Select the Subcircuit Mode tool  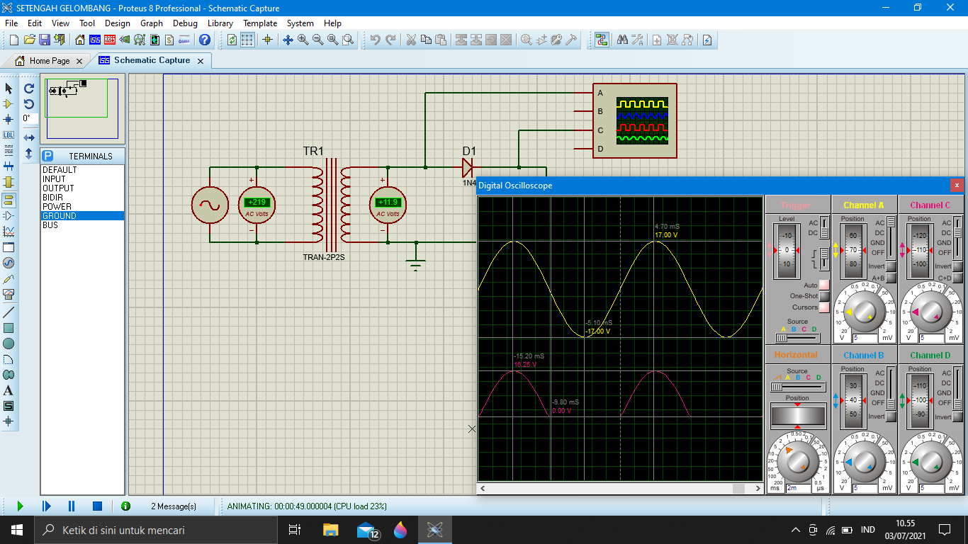click(9, 182)
